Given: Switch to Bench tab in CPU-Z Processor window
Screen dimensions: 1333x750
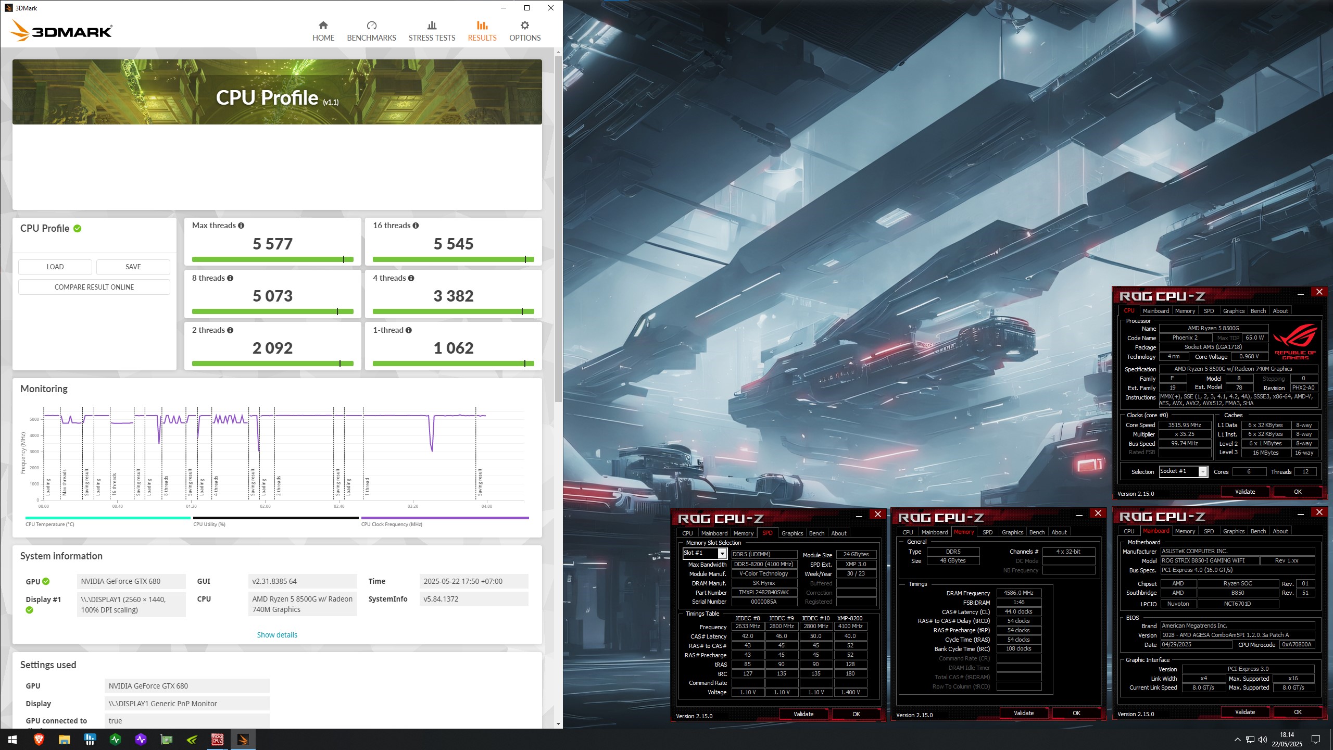Looking at the screenshot, I should pos(1258,311).
